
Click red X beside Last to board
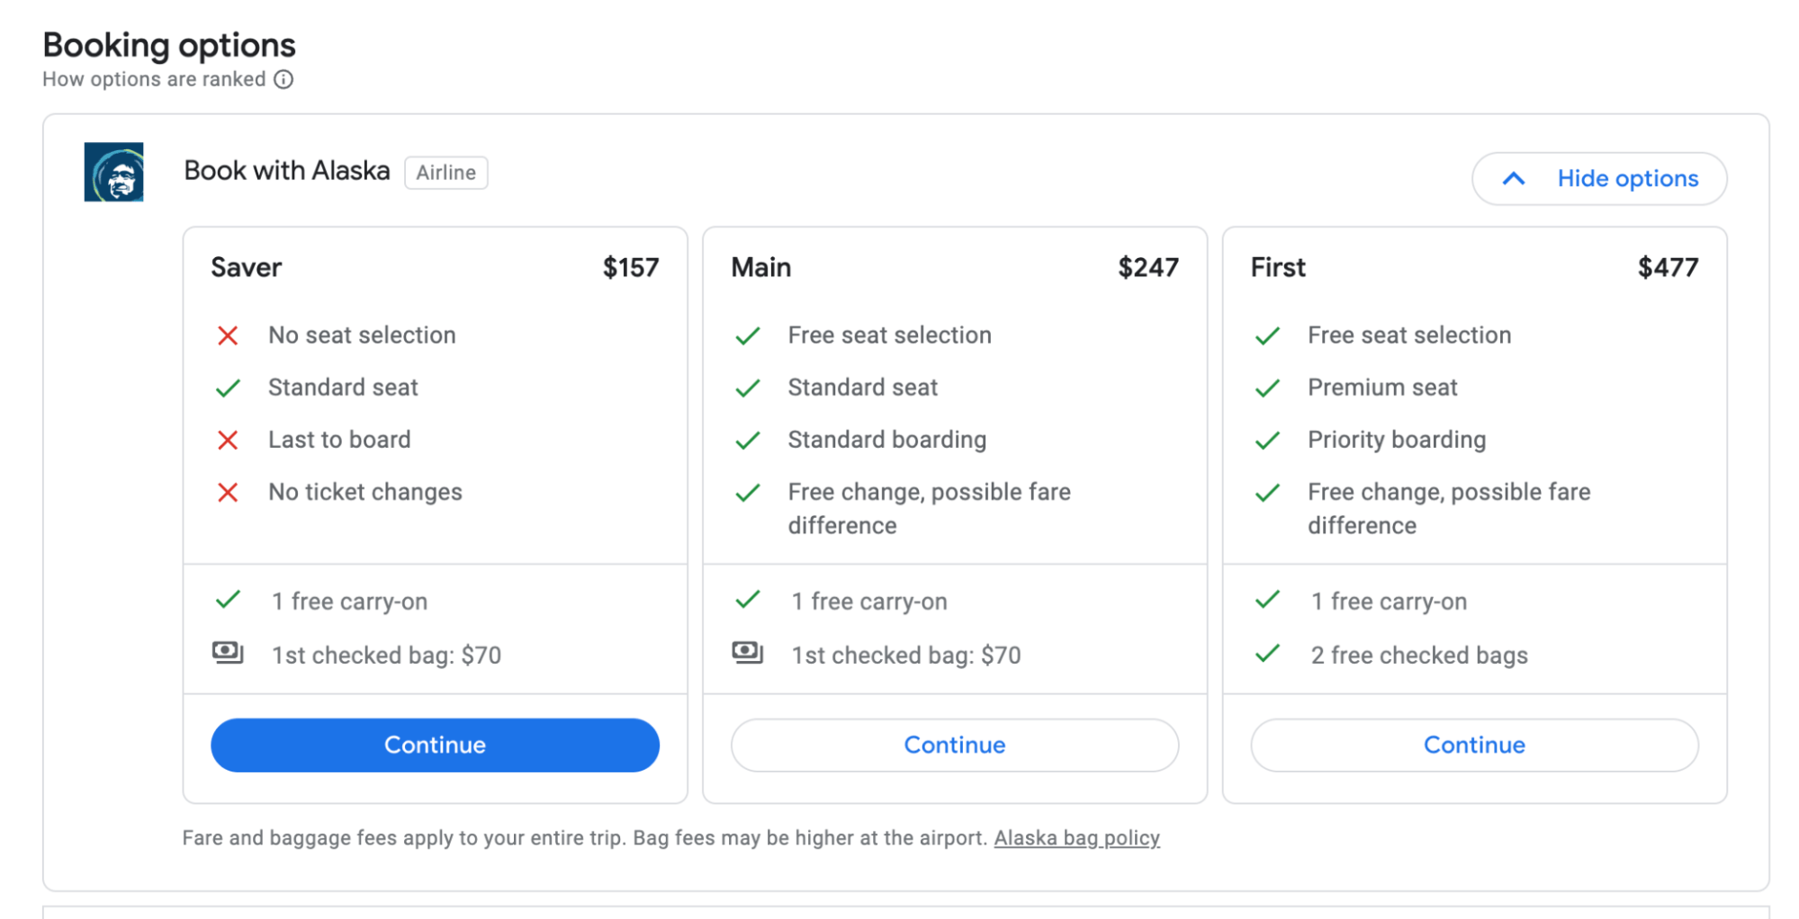click(x=228, y=440)
